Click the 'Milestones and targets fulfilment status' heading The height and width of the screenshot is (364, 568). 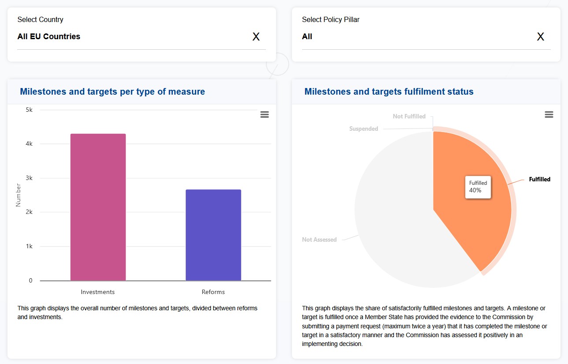[389, 92]
